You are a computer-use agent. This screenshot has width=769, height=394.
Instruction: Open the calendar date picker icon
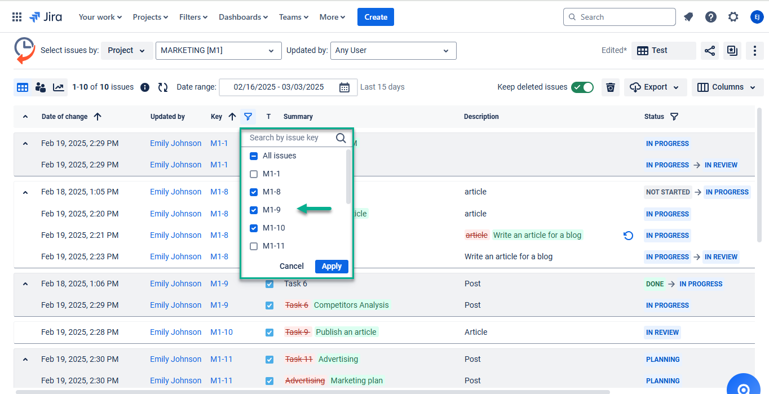pyautogui.click(x=344, y=87)
